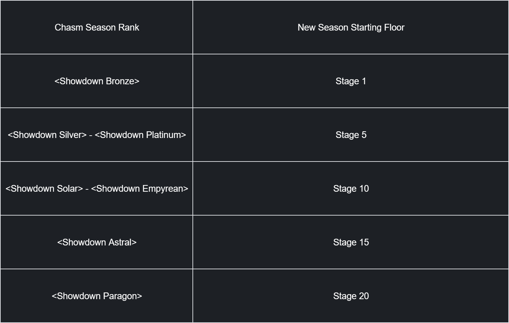Screen dimensions: 509x323
Task: Click the Showdown Astral rank cell
Action: [x=97, y=242]
